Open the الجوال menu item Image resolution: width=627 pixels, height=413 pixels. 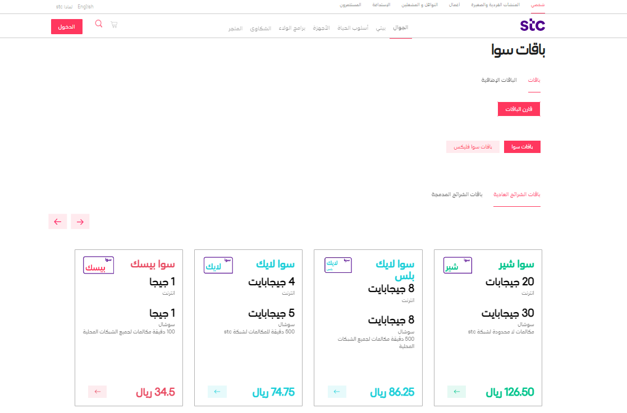tap(400, 27)
